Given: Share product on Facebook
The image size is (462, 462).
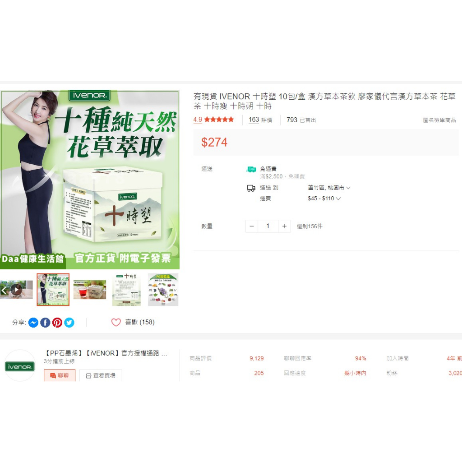Looking at the screenshot, I should pos(45,323).
